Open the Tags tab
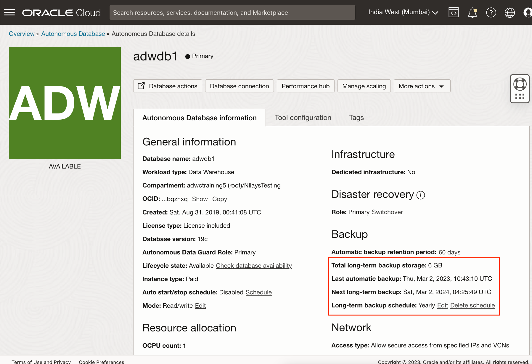The image size is (532, 364). tap(356, 118)
